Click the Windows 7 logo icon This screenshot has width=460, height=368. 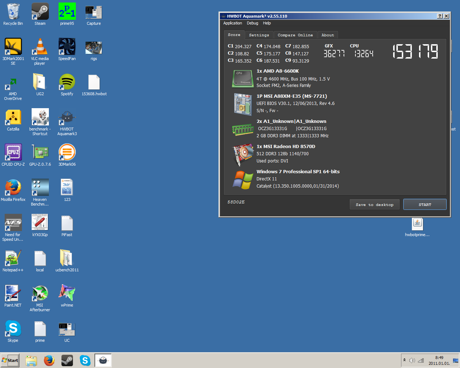tap(243, 180)
